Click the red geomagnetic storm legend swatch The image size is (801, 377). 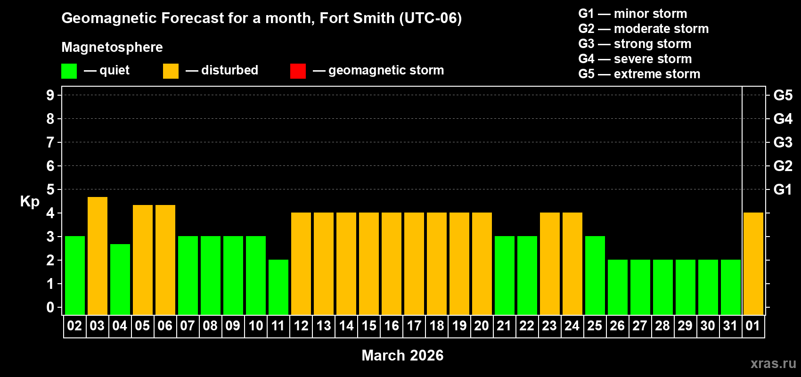click(298, 71)
